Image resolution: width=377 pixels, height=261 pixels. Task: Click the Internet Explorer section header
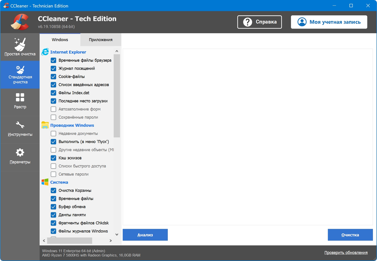(68, 52)
